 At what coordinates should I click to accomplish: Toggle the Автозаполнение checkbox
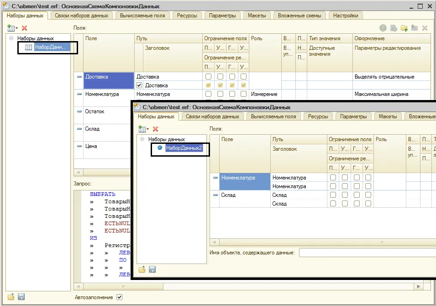tap(119, 297)
